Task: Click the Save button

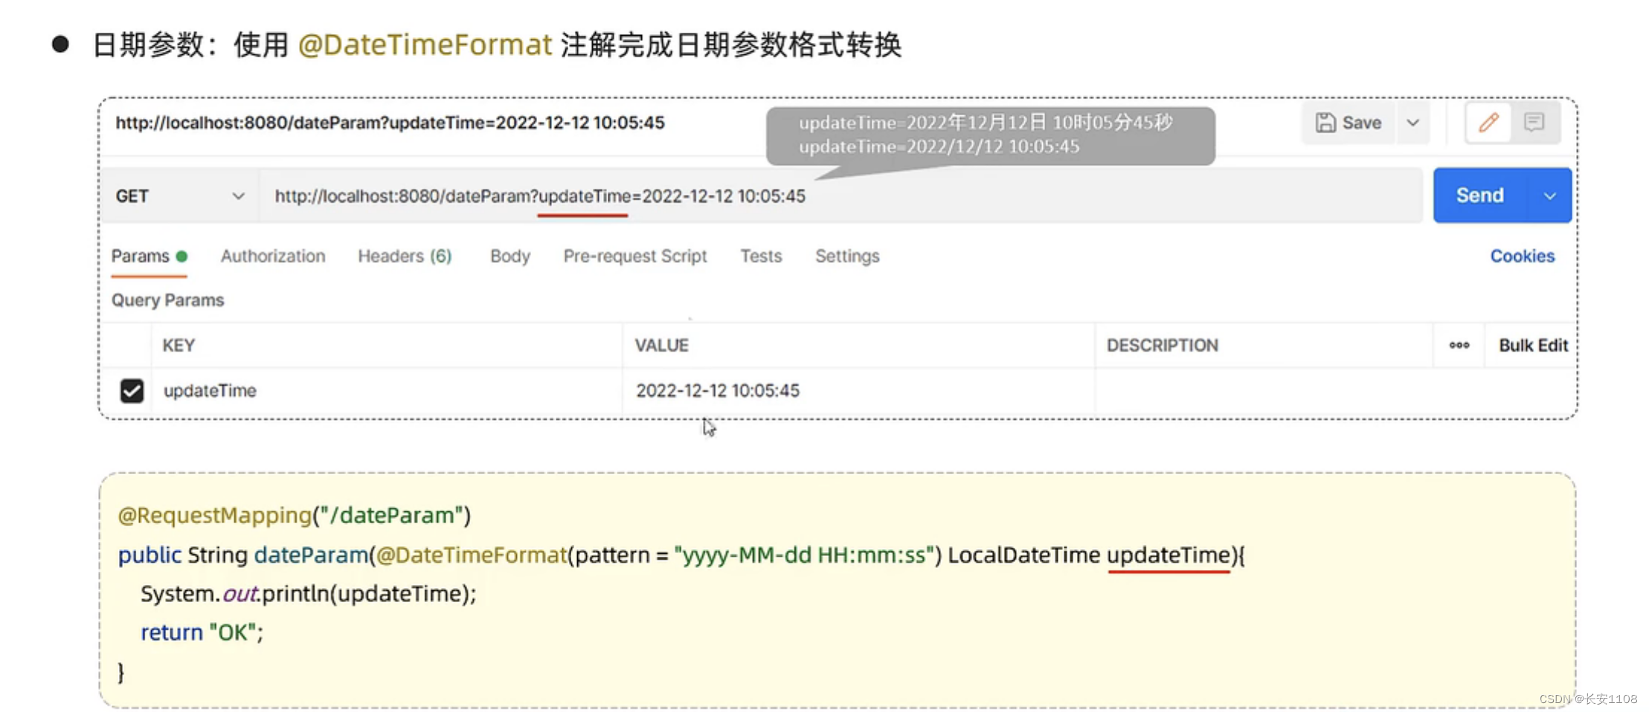Action: coord(1349,123)
